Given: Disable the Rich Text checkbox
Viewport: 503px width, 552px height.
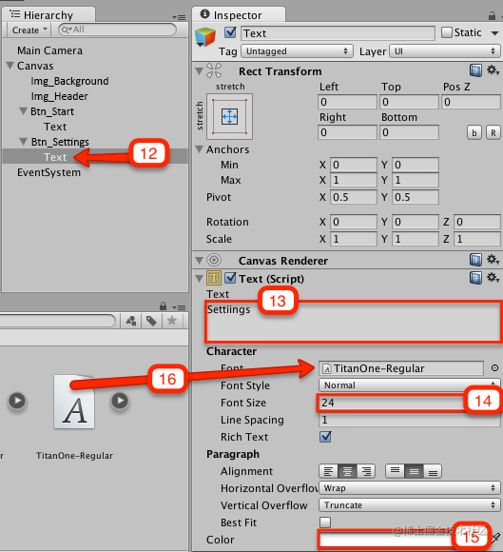Looking at the screenshot, I should (x=325, y=437).
